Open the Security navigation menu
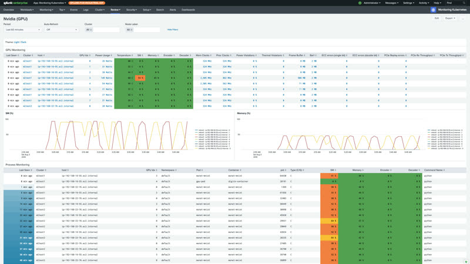The image size is (470, 264). click(131, 10)
